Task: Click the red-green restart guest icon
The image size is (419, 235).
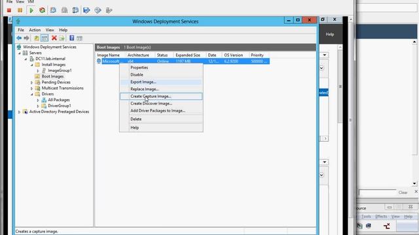Action: click(42, 10)
